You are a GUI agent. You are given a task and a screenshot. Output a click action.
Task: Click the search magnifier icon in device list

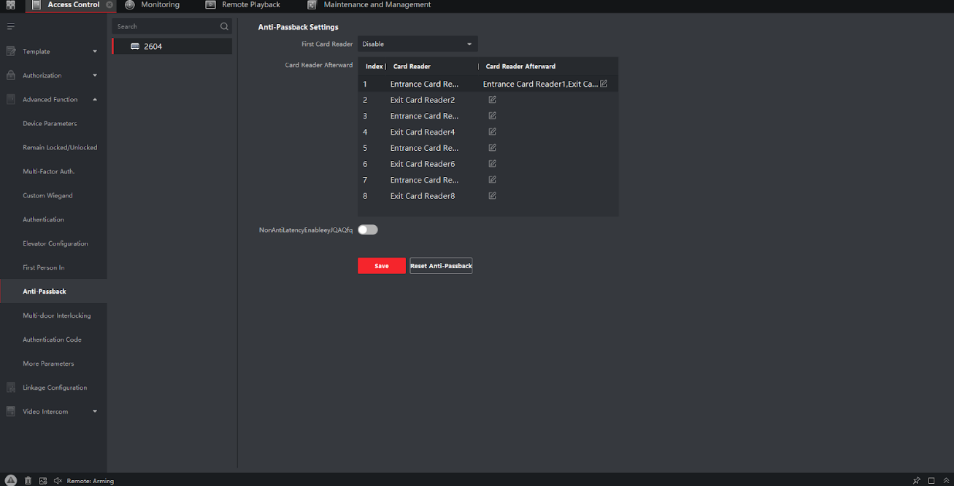pos(224,27)
